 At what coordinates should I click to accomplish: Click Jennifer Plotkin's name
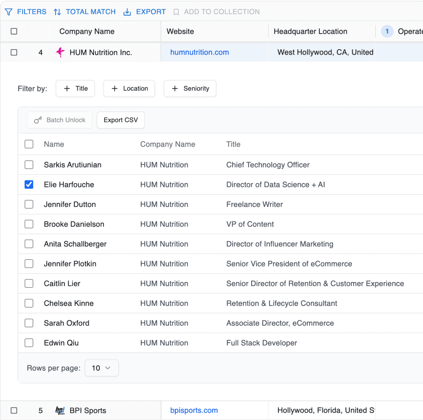click(70, 263)
